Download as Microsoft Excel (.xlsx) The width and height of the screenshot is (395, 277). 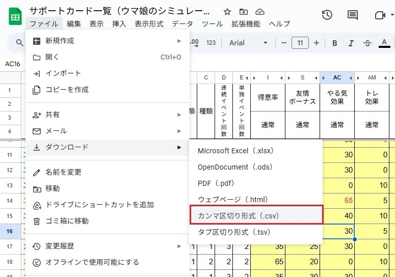[256, 151]
